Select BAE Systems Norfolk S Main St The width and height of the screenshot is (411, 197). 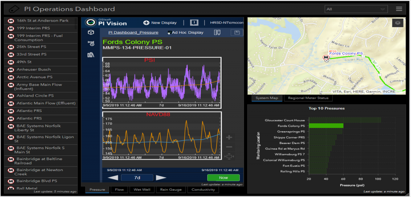pos(41,150)
